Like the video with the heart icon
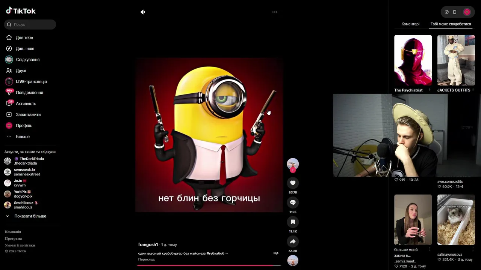Viewport: 481px width, 270px height. click(x=293, y=183)
